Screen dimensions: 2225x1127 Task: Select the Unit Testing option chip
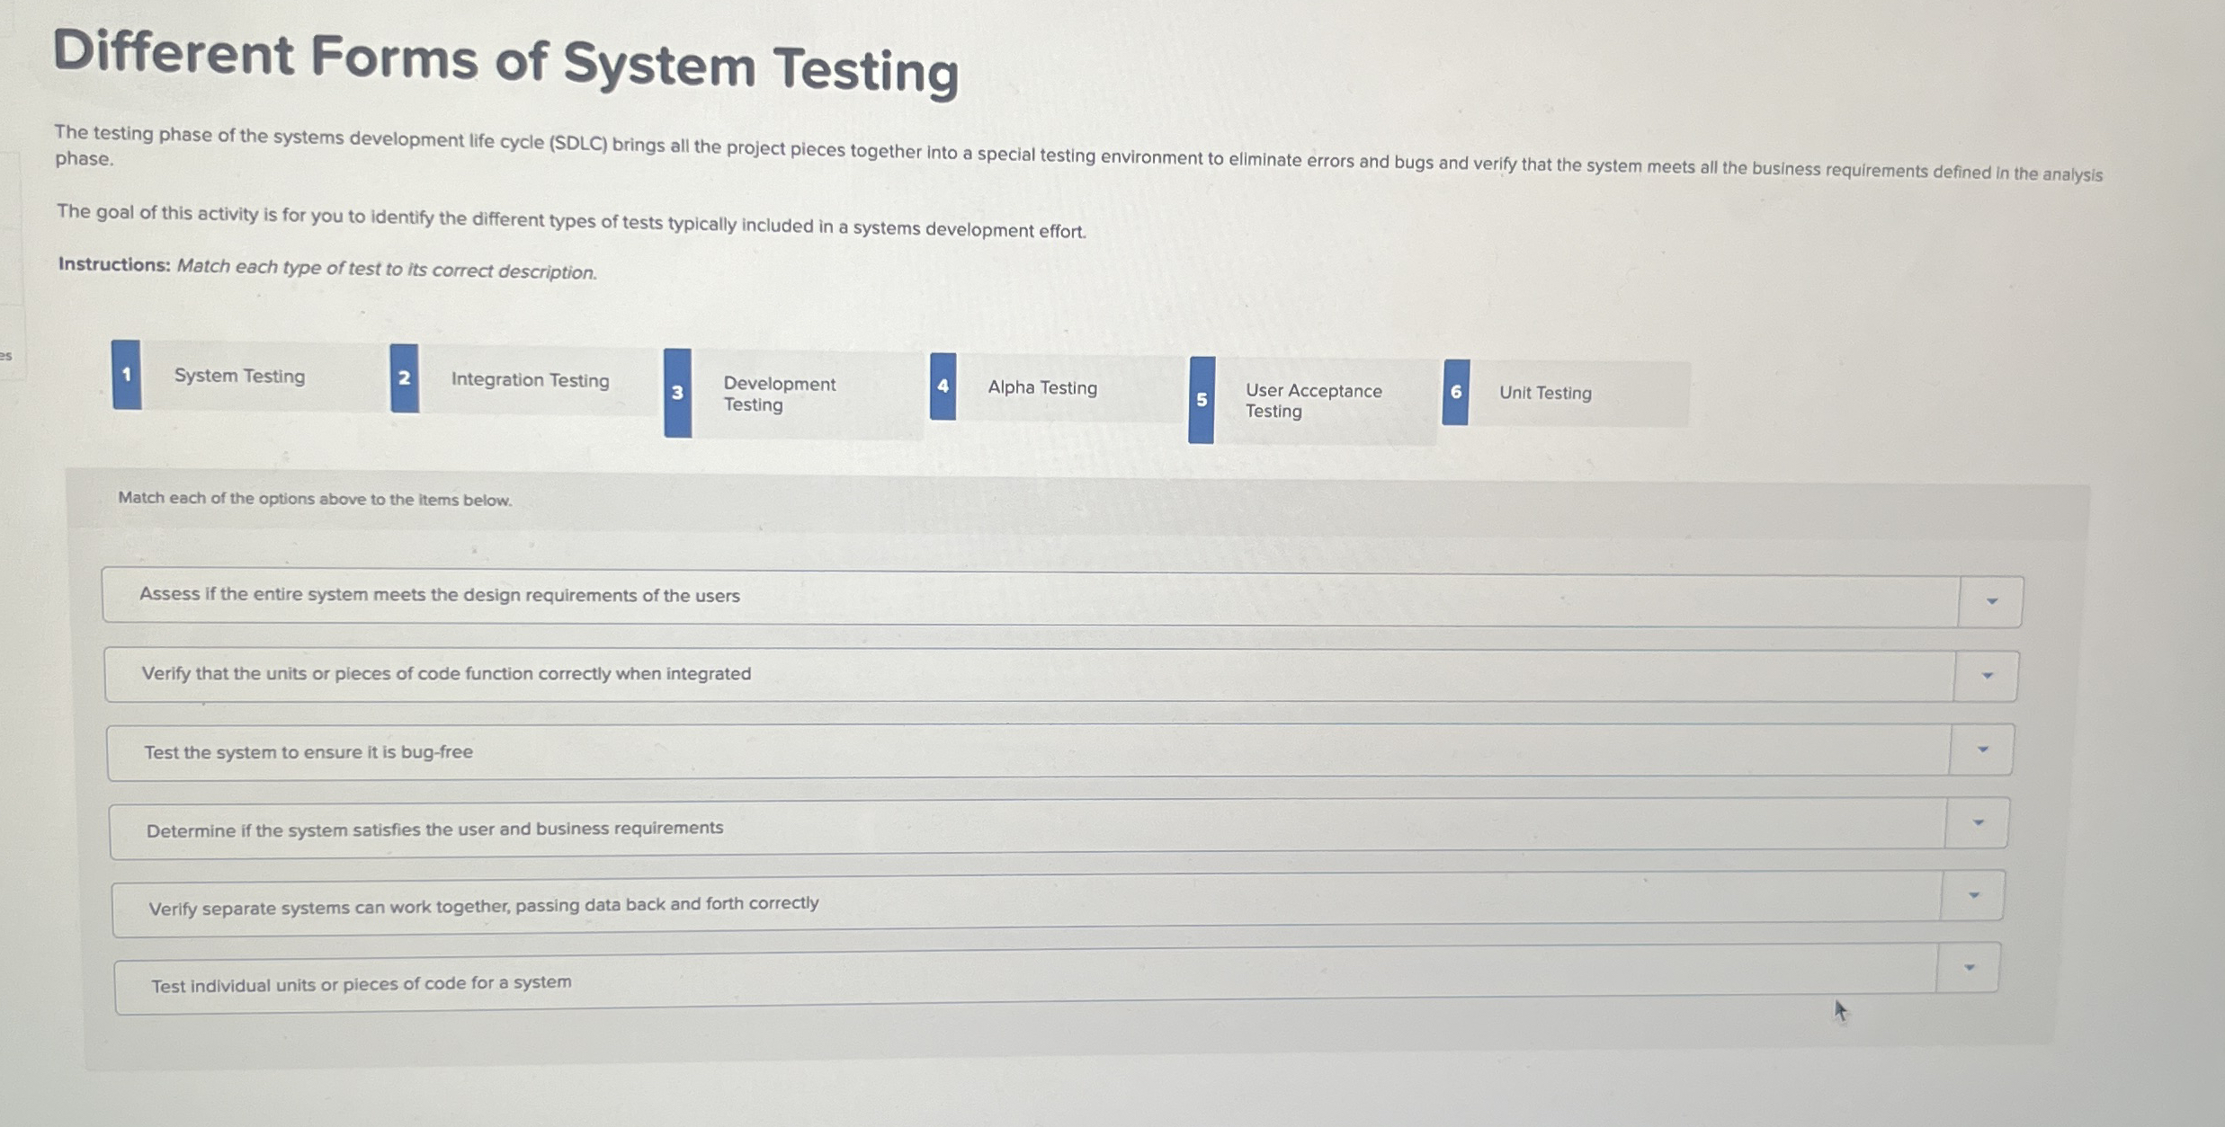coord(1545,392)
